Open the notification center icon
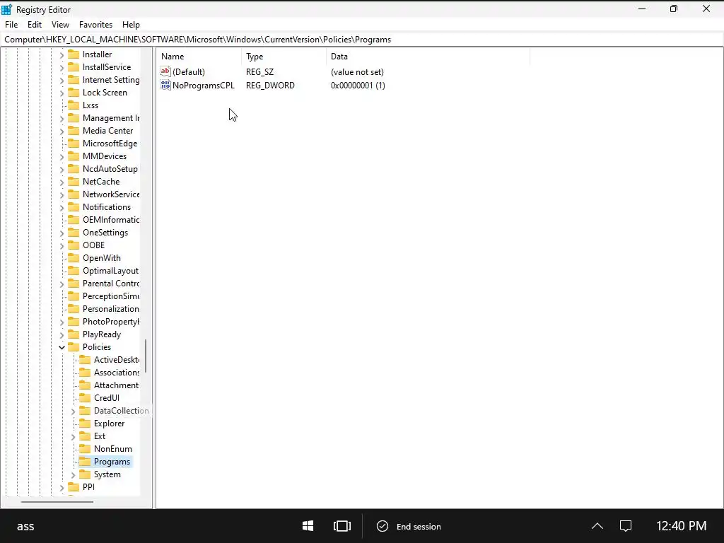The image size is (724, 543). (626, 526)
